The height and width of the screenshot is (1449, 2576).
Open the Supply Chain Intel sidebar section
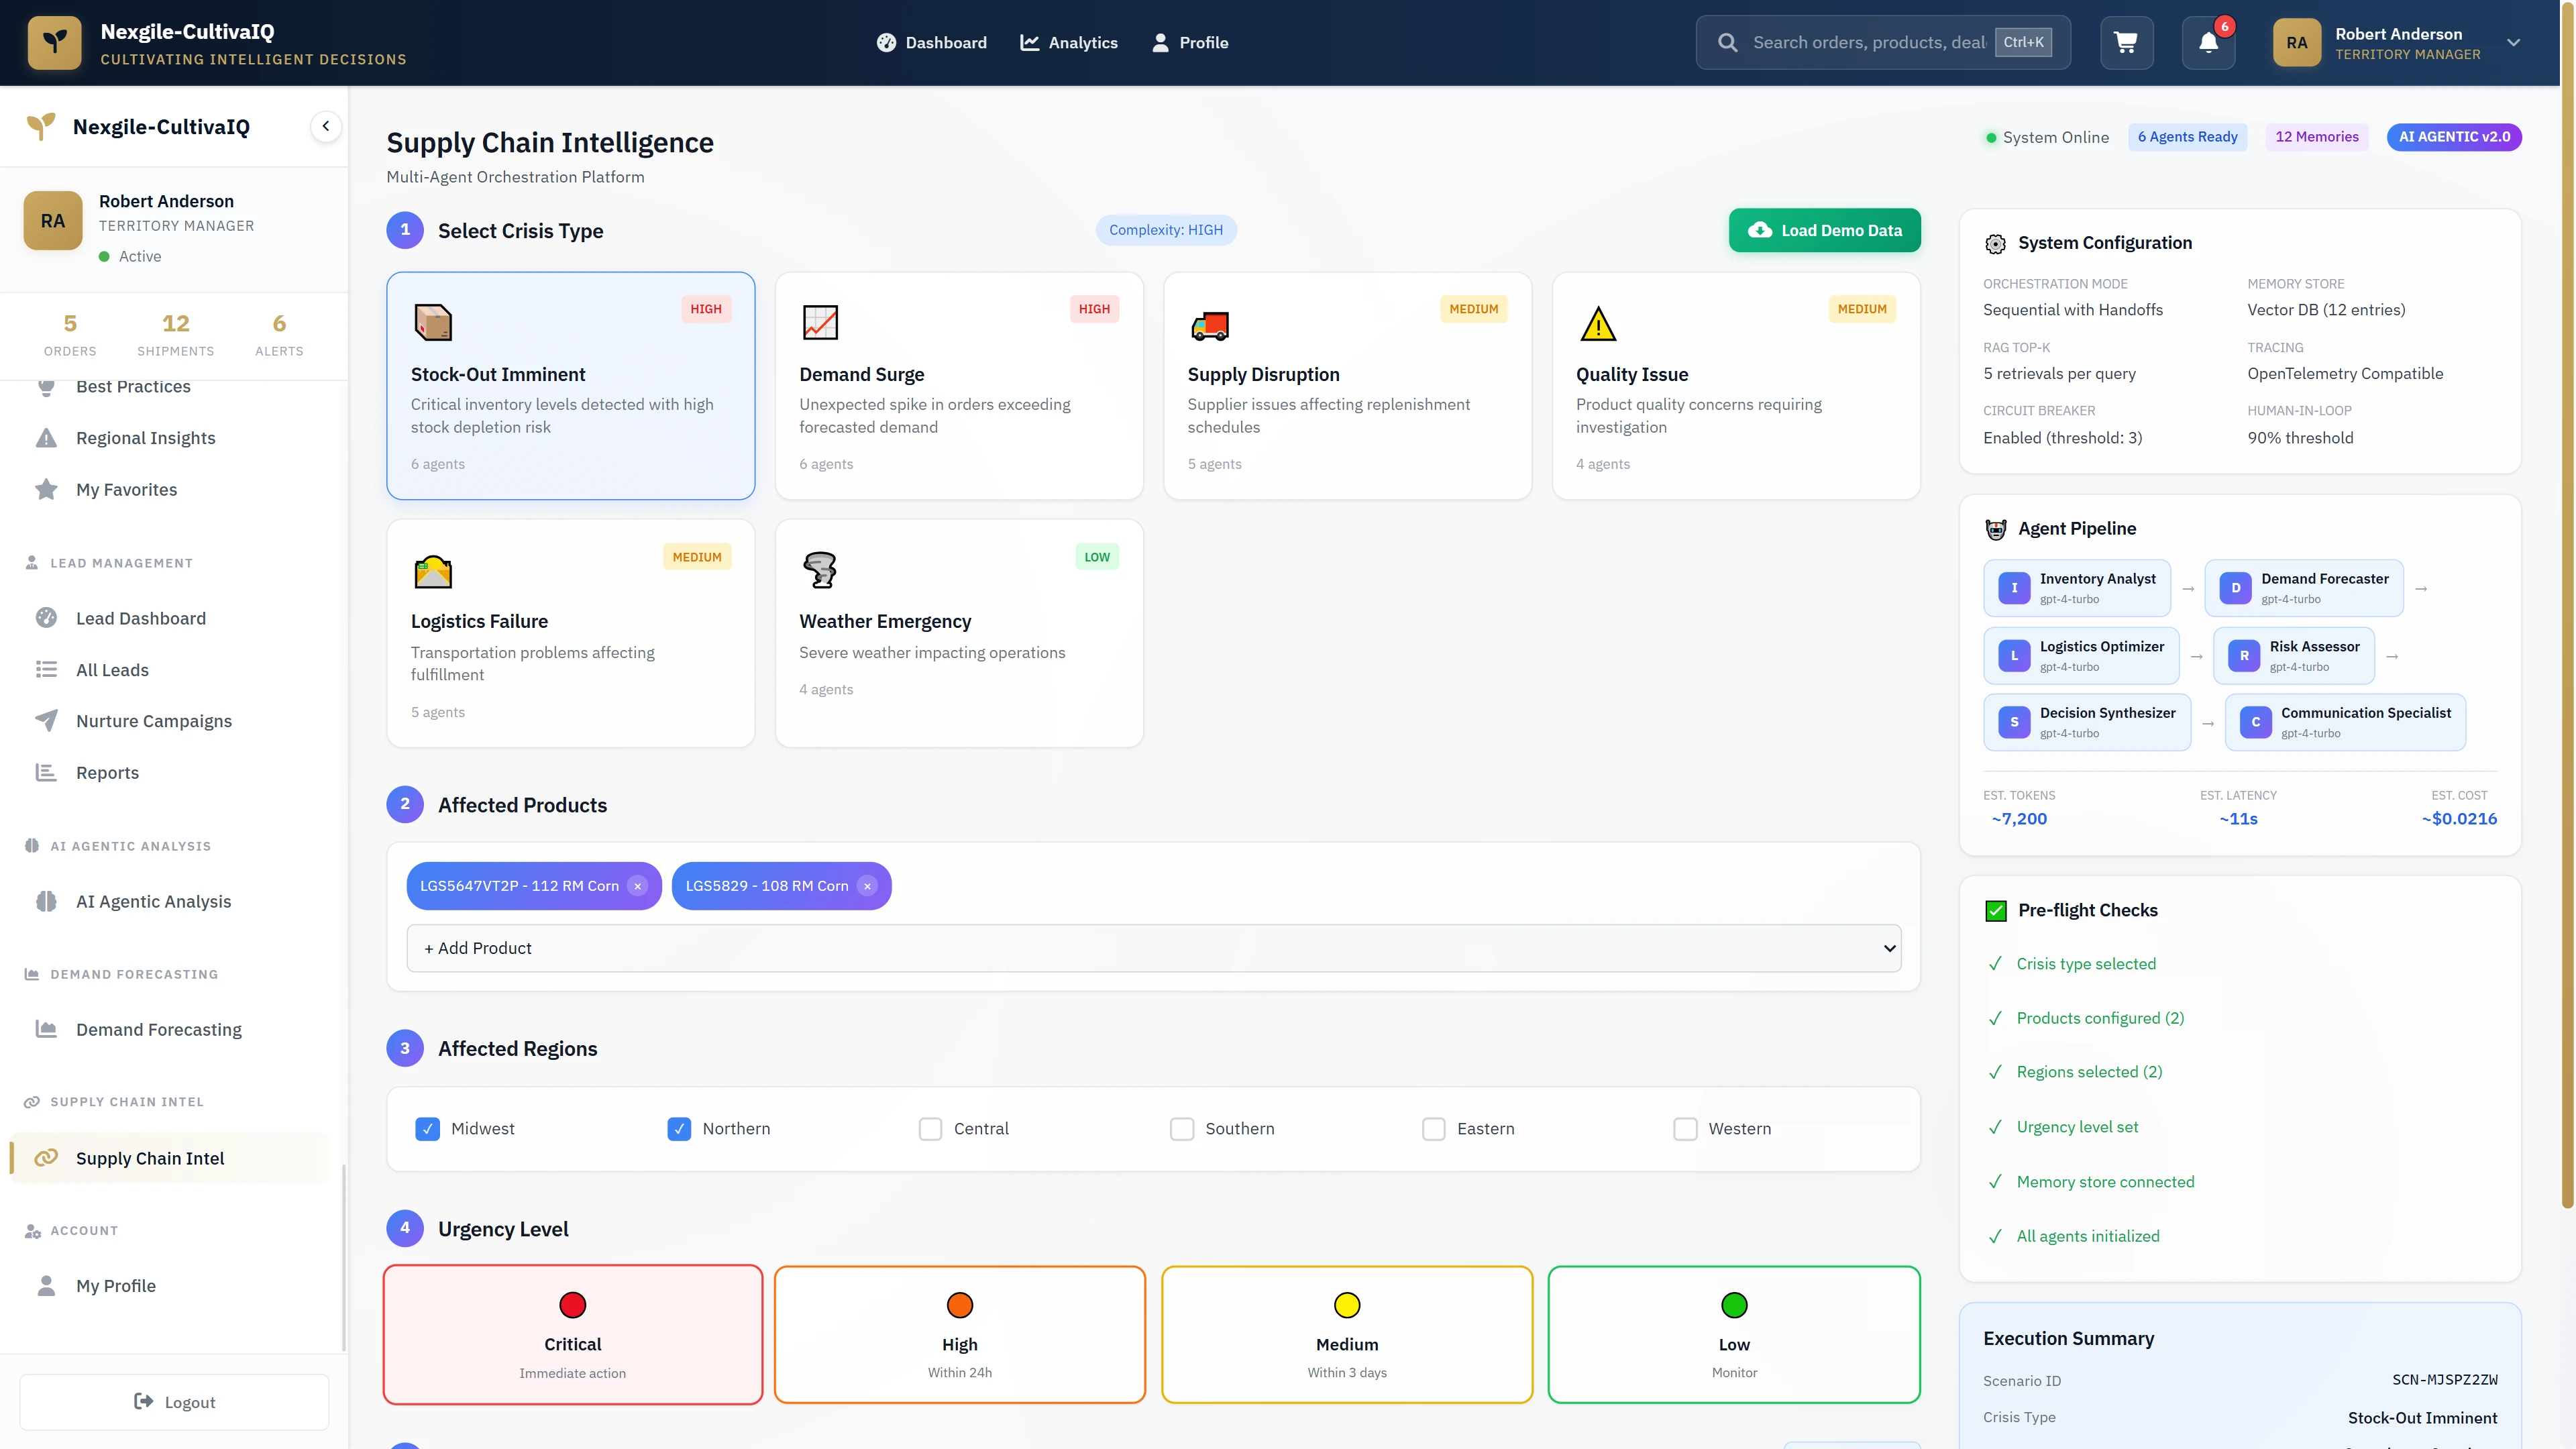pos(150,1158)
